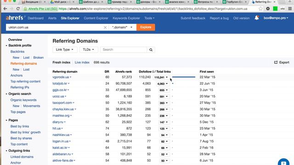This screenshot has height=165, width=294.
Task: Go to Dashboard in the top navigation
Action: (x=36, y=18)
